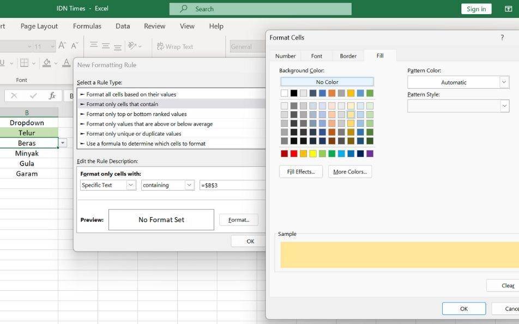Open the View ribbon tab
The height and width of the screenshot is (324, 519).
(187, 26)
